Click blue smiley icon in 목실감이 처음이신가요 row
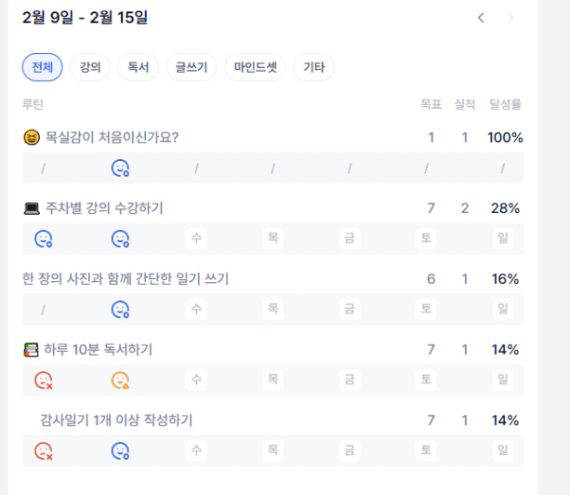Viewport: 570px width, 495px height. click(120, 168)
